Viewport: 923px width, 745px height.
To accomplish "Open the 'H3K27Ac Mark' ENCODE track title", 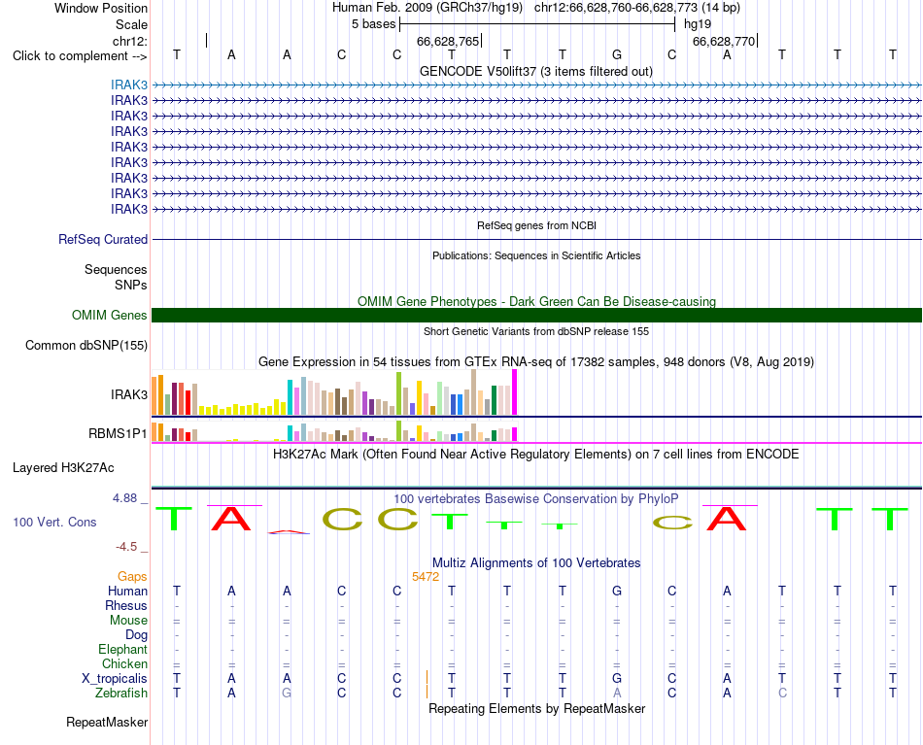I will tap(536, 455).
